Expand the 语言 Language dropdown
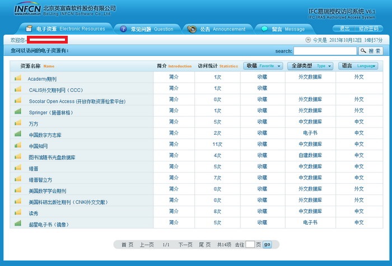The height and width of the screenshot is (266, 392). click(x=359, y=66)
